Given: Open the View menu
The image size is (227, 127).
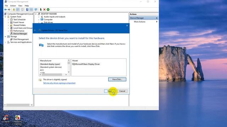Looking at the screenshot, I should point(20,6).
